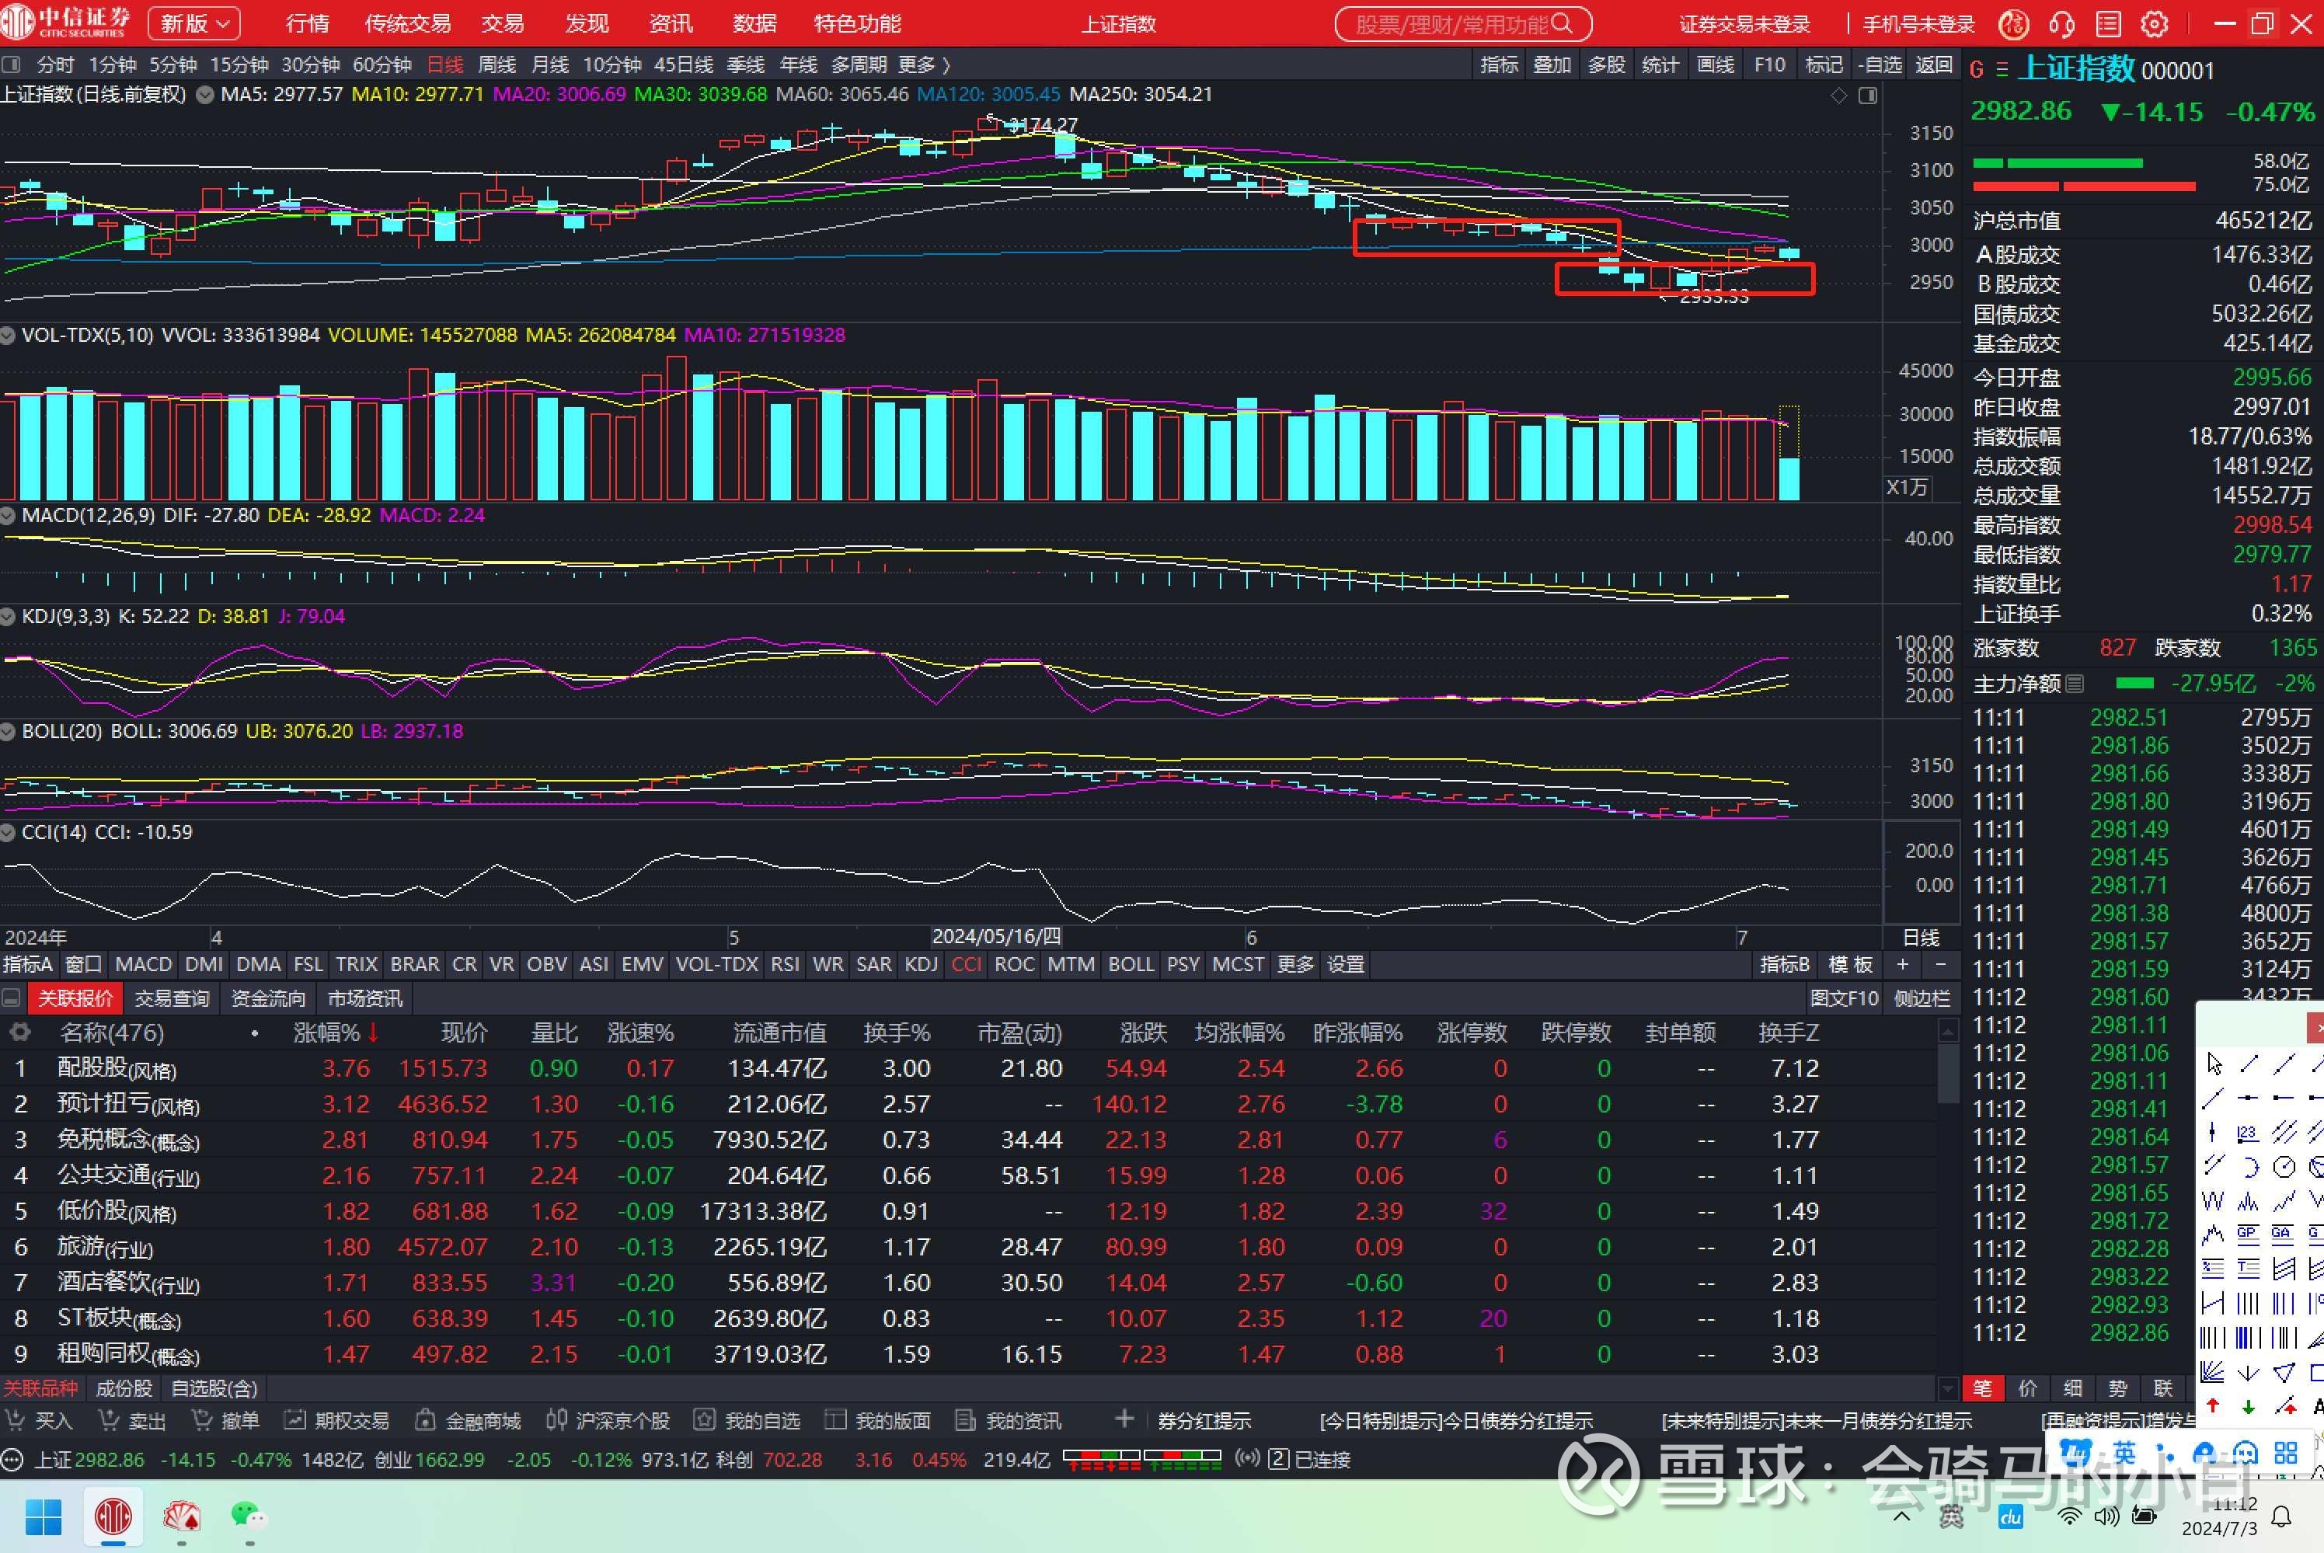Open the settings gear in the title bar
2324x1553 pixels.
(x=2155, y=23)
